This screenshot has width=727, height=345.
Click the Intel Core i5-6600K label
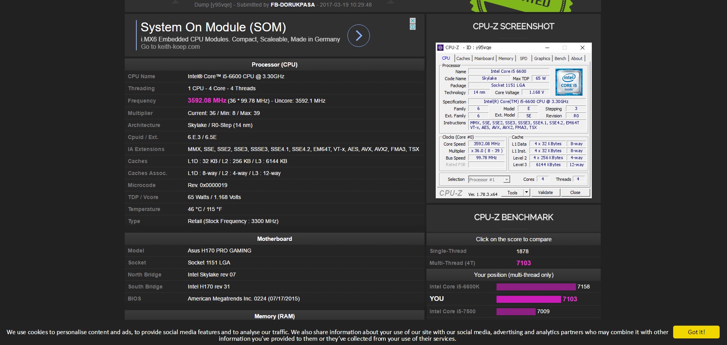click(x=454, y=287)
